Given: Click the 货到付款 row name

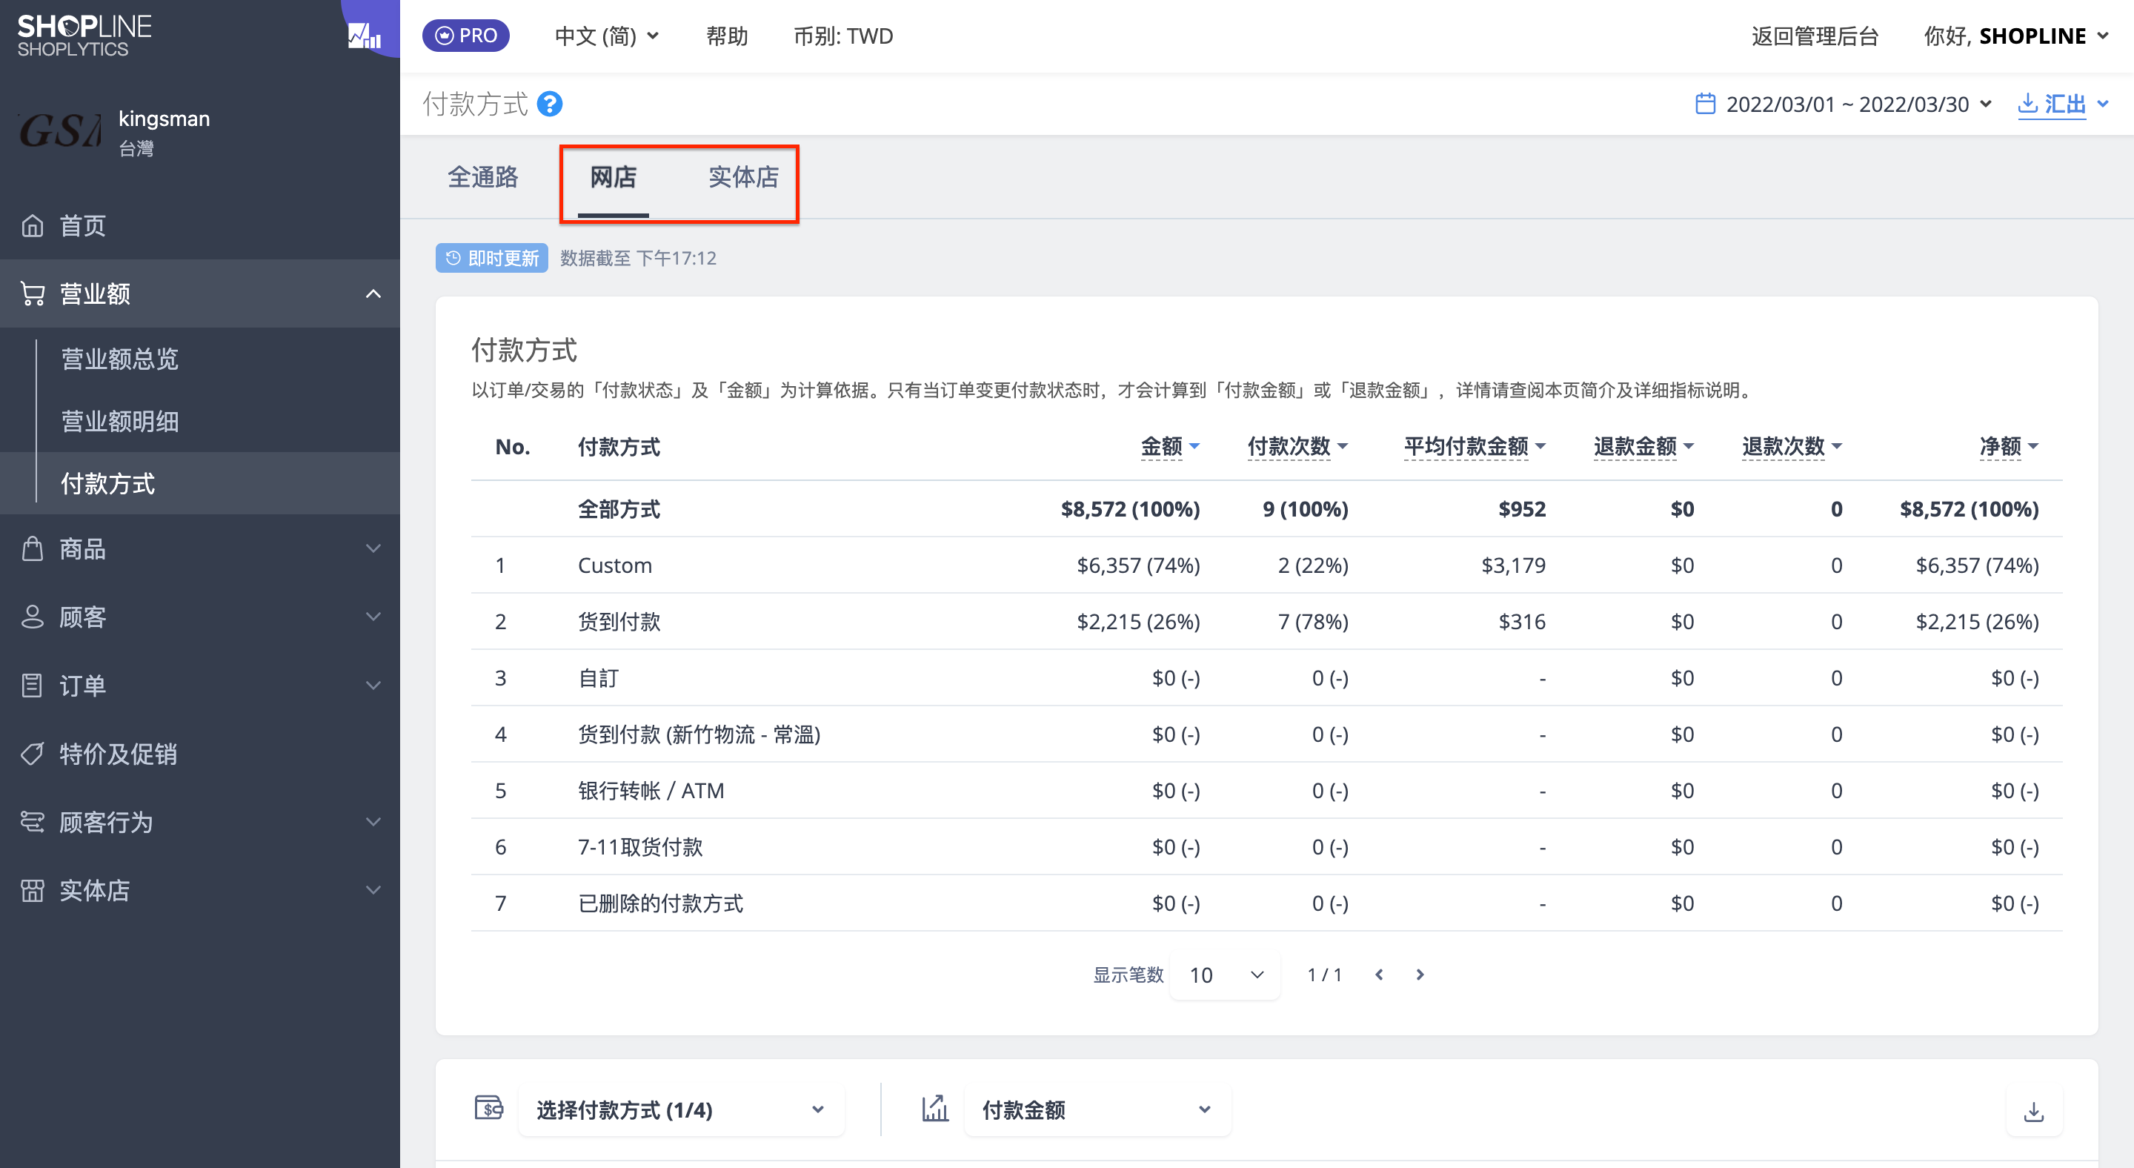Looking at the screenshot, I should pyautogui.click(x=619, y=621).
